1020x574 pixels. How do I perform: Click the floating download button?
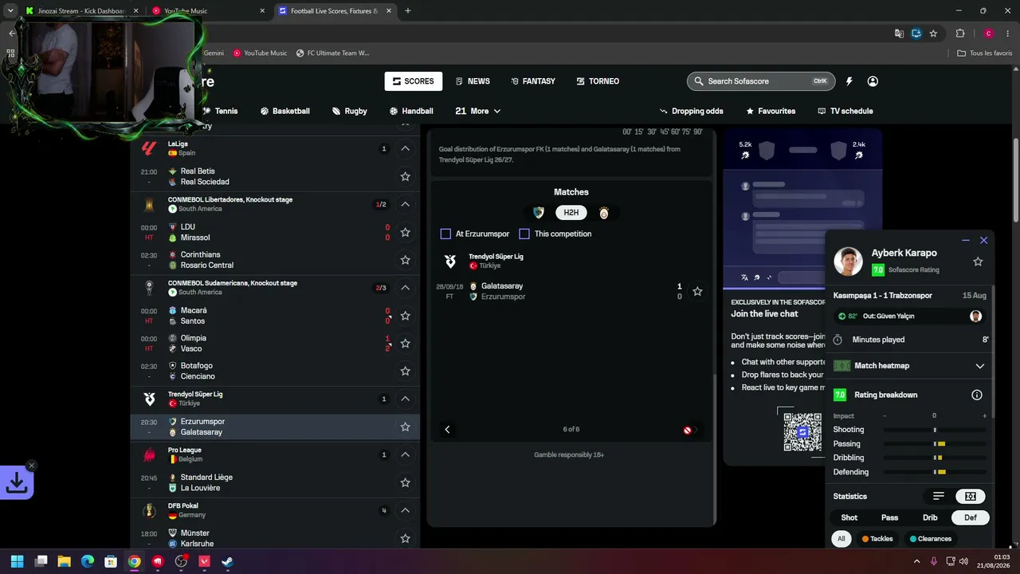[17, 482]
